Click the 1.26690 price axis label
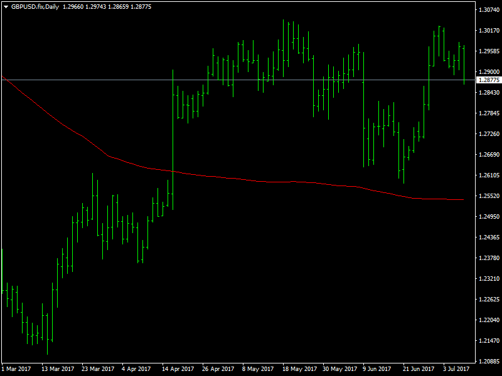 coord(489,154)
